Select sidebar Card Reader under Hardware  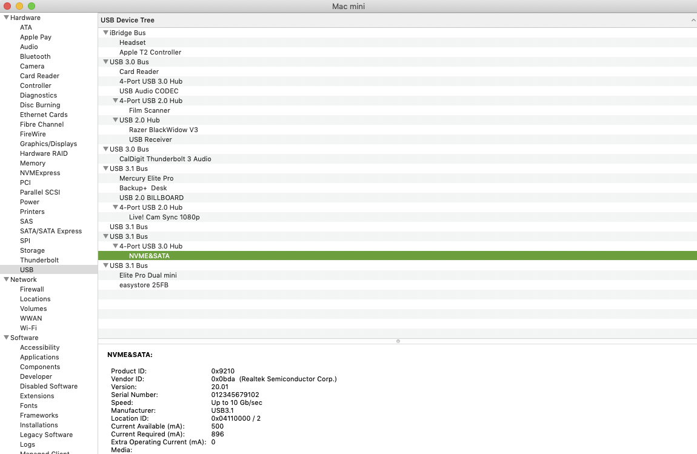point(39,76)
